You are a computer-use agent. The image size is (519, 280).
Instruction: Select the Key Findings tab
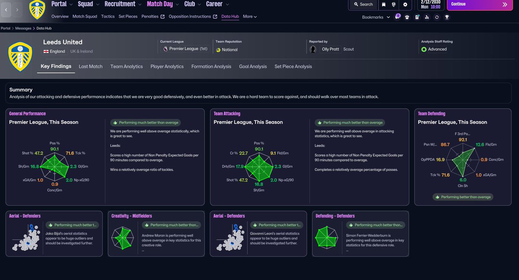tap(56, 67)
